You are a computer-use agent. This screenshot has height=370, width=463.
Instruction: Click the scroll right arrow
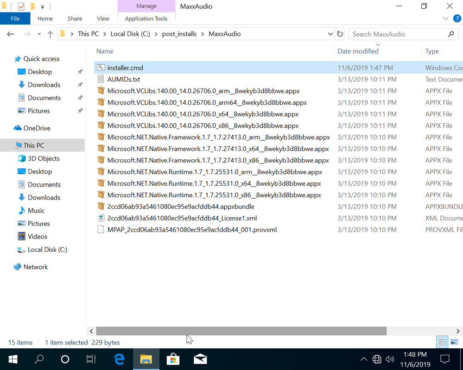point(458,331)
